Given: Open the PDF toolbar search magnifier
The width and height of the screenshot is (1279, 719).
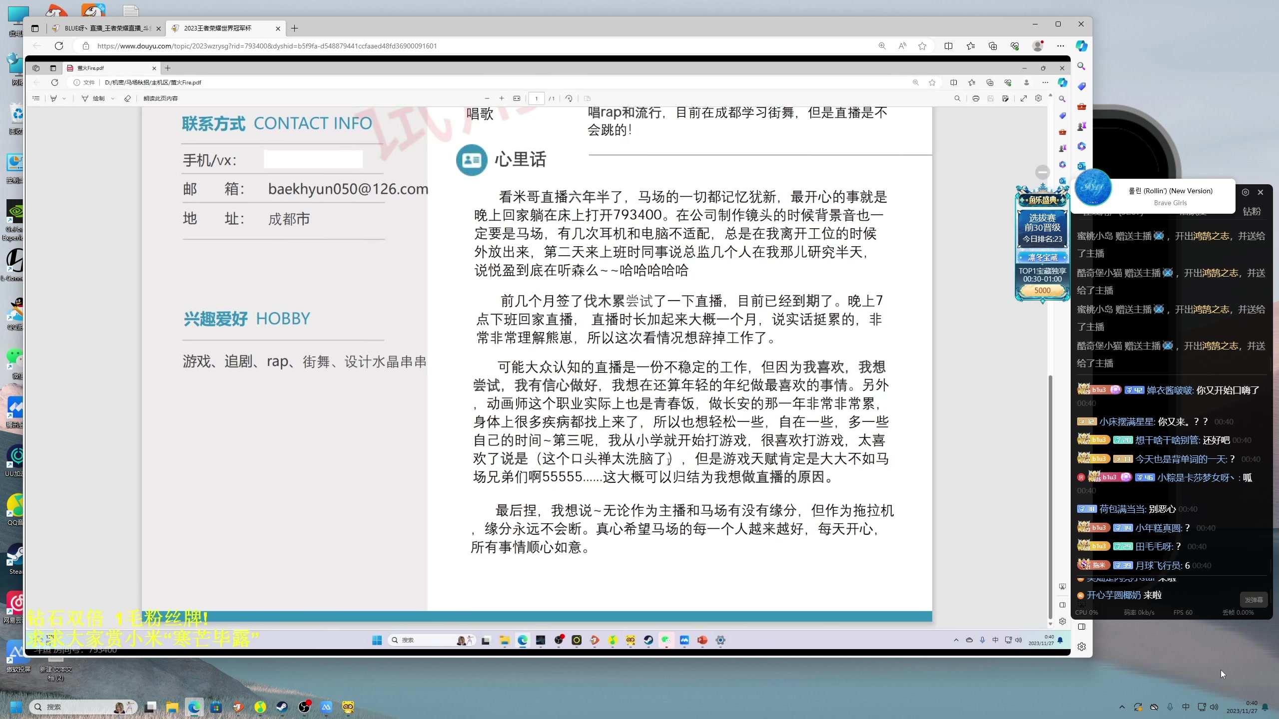Looking at the screenshot, I should pos(957,98).
